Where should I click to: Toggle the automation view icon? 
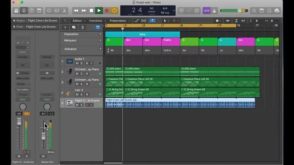(137, 21)
